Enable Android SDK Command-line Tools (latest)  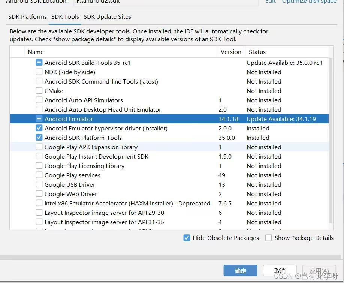(39, 81)
